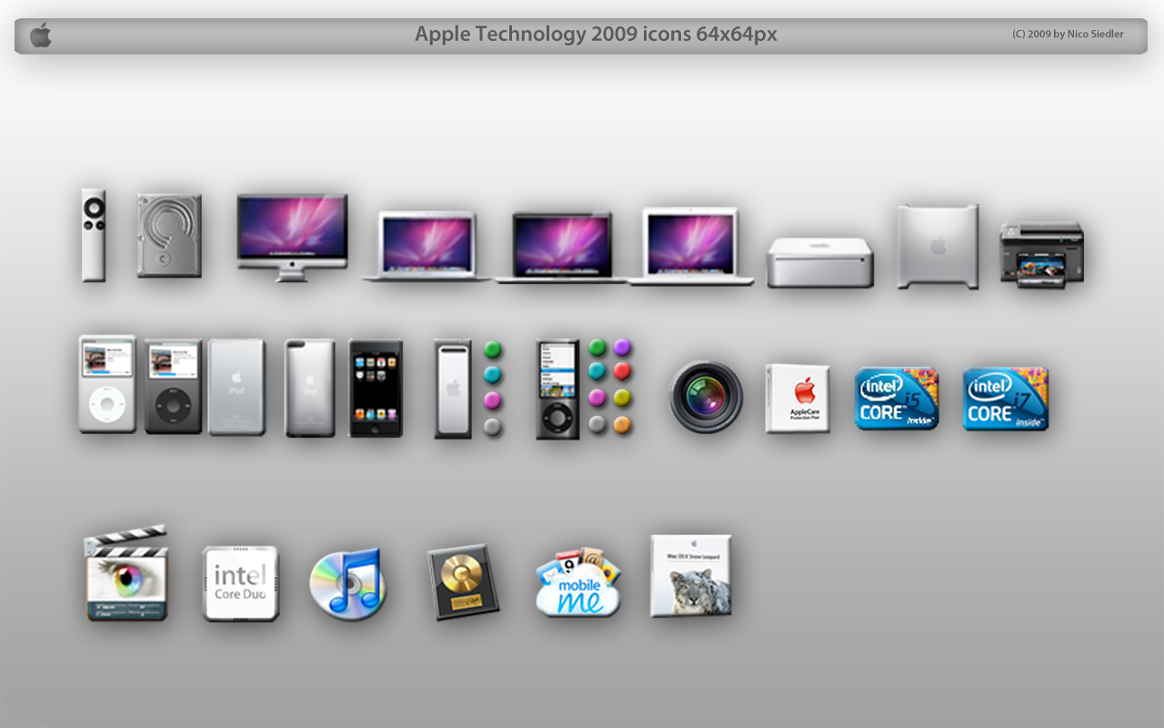Select the silver hard drive icon
The width and height of the screenshot is (1164, 728).
(x=168, y=237)
